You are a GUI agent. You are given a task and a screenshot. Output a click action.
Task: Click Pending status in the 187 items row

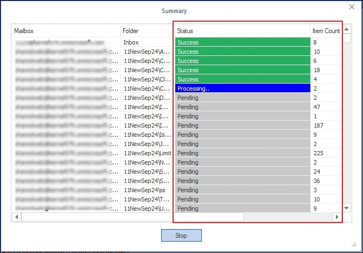(x=243, y=125)
